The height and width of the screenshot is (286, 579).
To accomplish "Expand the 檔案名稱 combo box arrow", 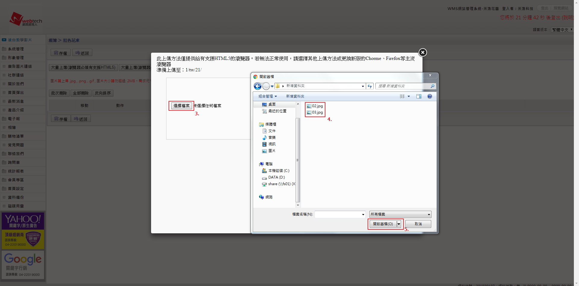I will click(x=363, y=214).
